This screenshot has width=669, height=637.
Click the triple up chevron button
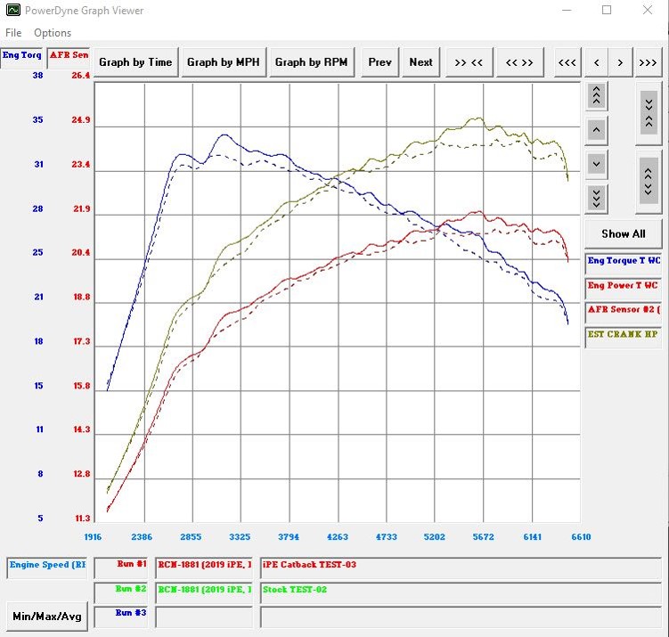[597, 95]
